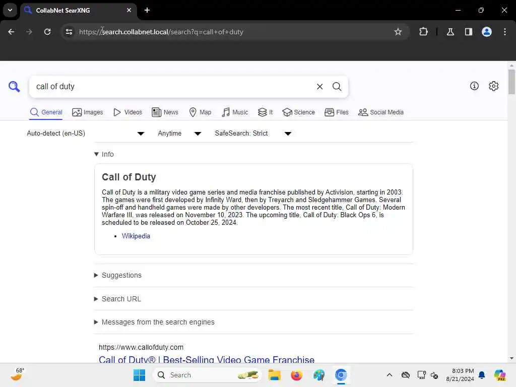516x387 pixels.
Task: Close the CollabNet SearXNG tab
Action: tap(129, 10)
